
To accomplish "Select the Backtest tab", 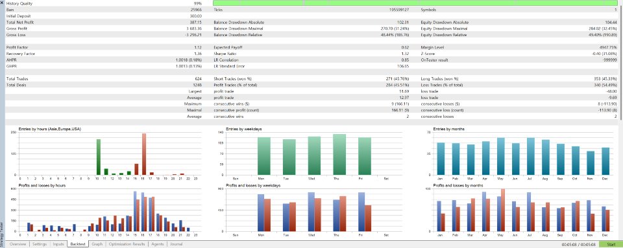I will (x=78, y=244).
